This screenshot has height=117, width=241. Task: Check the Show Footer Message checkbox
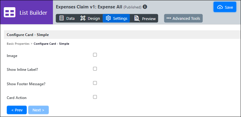tap(95, 83)
